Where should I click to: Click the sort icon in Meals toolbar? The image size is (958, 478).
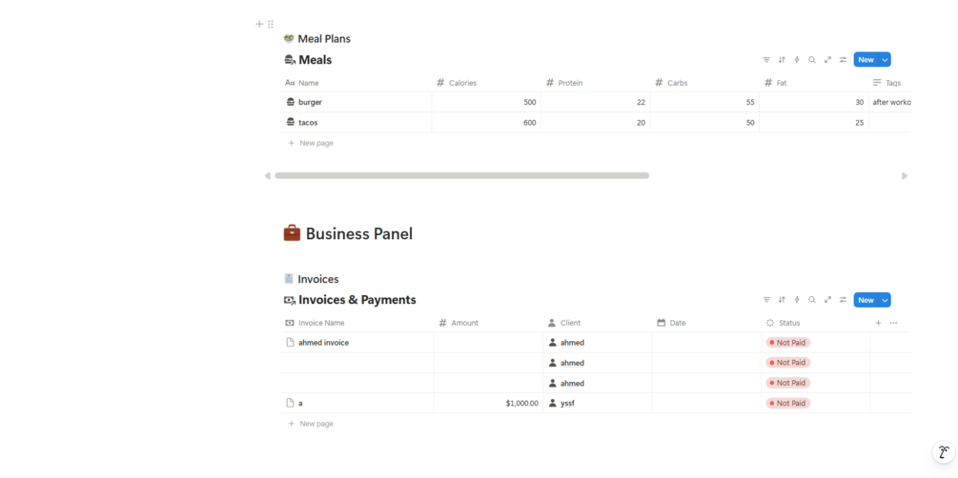(782, 60)
